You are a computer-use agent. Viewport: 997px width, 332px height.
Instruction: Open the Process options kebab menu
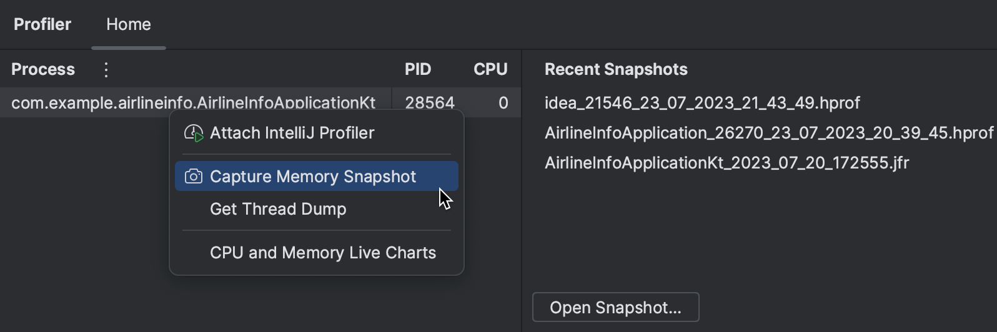coord(106,69)
